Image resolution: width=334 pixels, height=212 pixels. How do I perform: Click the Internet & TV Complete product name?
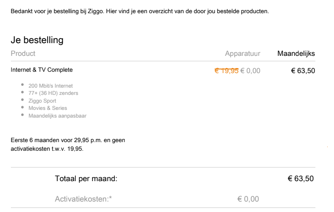tap(41, 70)
